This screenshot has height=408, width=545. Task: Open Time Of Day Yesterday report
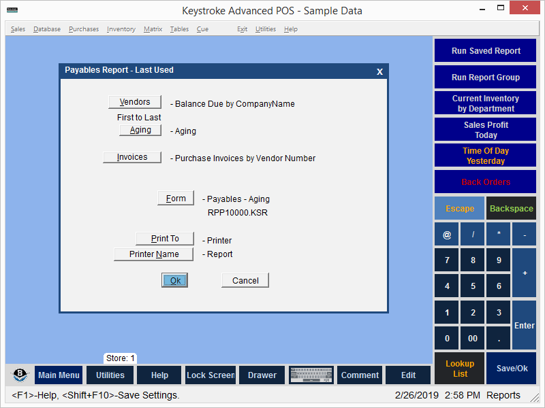(x=486, y=156)
